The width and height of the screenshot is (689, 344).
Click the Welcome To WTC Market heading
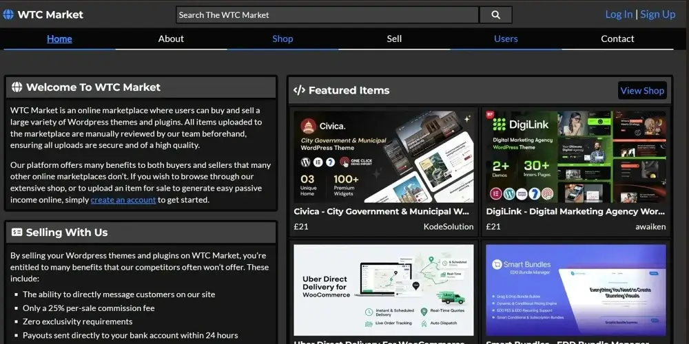click(93, 87)
